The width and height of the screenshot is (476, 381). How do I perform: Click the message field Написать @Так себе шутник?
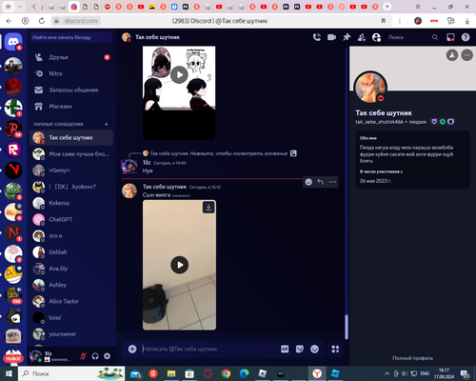pos(209,349)
